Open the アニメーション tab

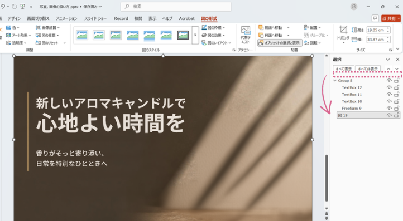pyautogui.click(x=66, y=18)
